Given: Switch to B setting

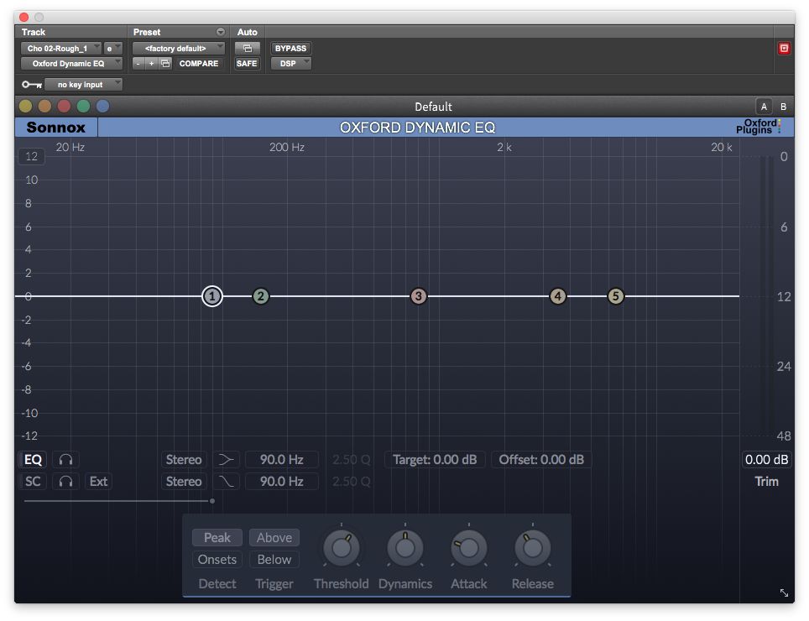Looking at the screenshot, I should click(x=783, y=107).
